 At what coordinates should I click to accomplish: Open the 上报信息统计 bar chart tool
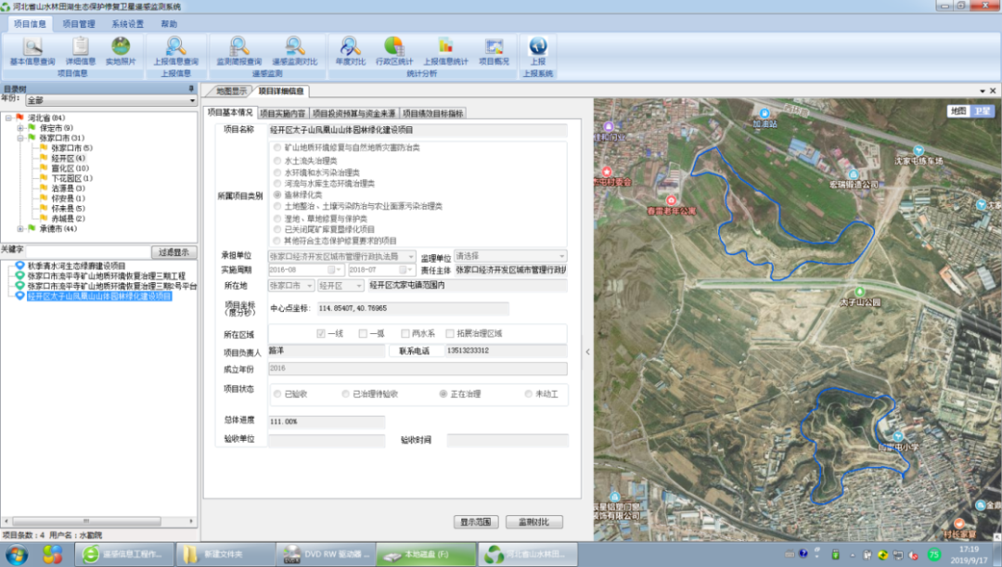445,51
